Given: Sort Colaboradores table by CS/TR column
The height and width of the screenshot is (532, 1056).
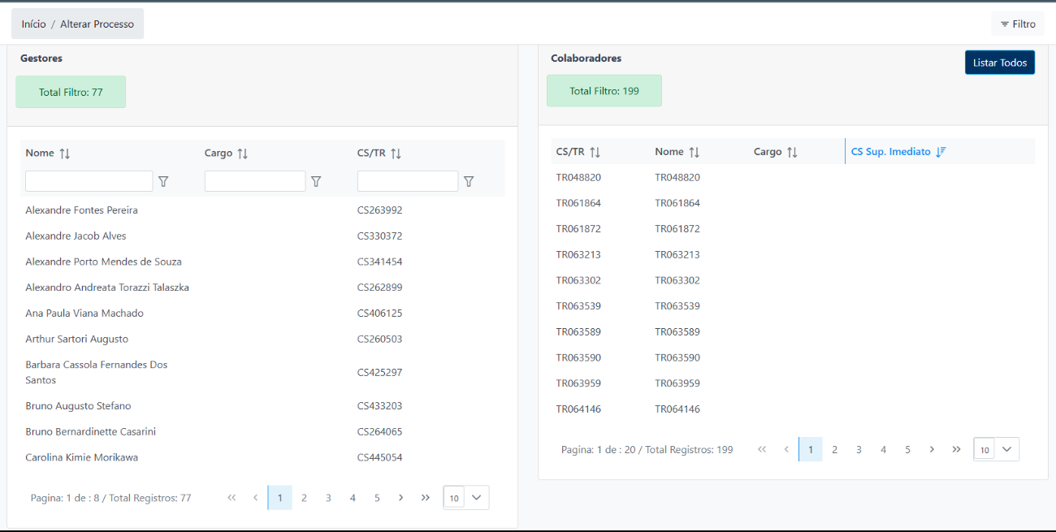Looking at the screenshot, I should [x=595, y=152].
